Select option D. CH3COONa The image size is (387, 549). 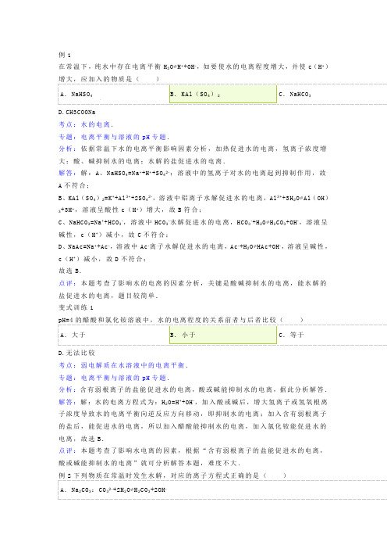click(76, 113)
